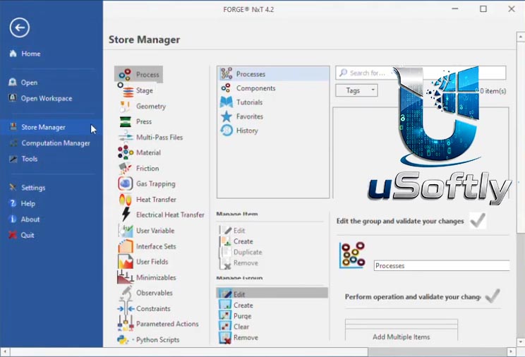Select the User Fields icon
525x357 pixels.
pos(125,262)
